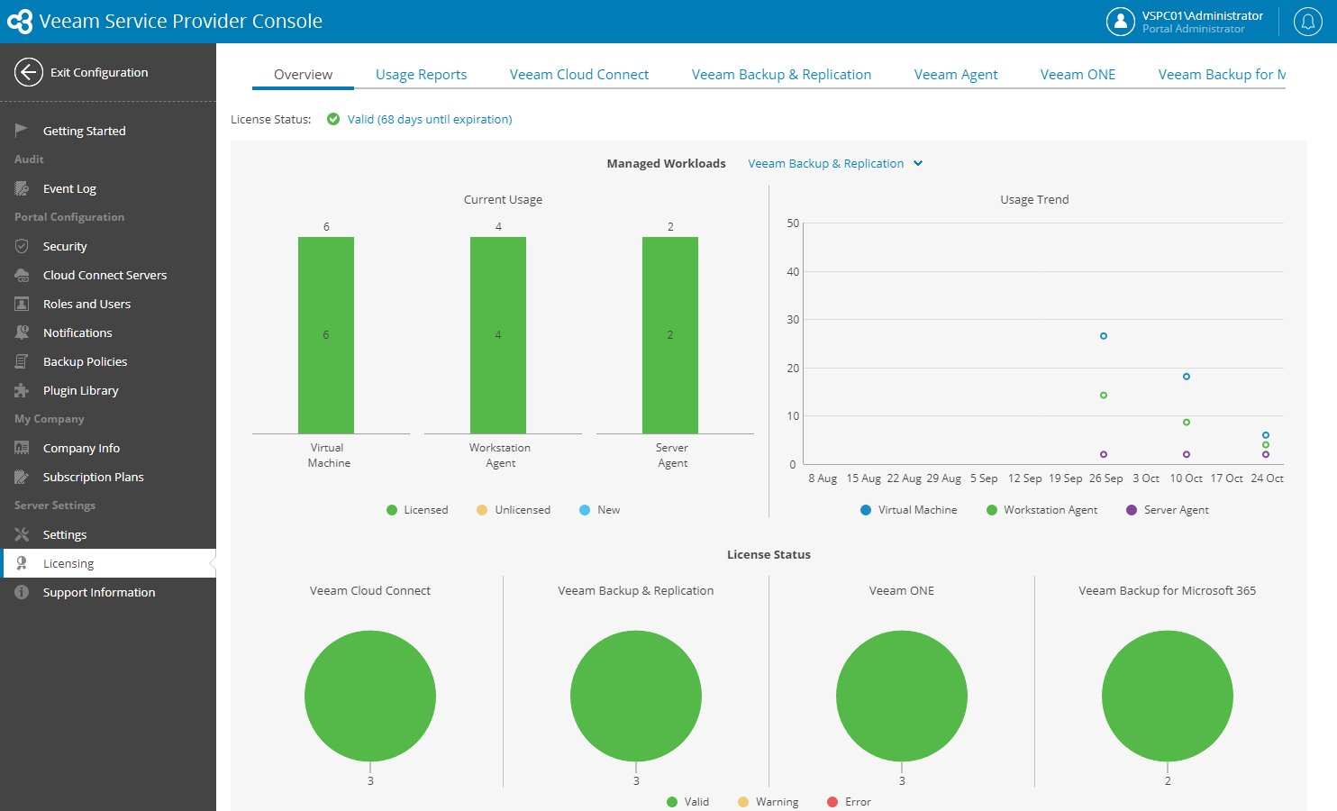Click the Company Info building icon

pos(22,448)
